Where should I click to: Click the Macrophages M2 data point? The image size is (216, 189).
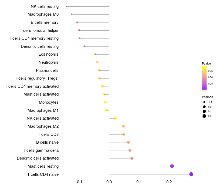coord(123,126)
